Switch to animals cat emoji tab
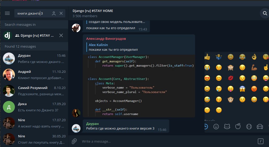The width and height of the screenshot is (269, 147). pos(227,126)
